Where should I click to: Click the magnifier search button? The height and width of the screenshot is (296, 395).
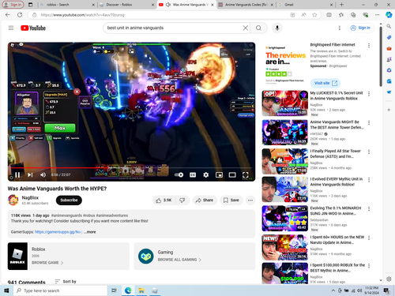click(258, 28)
